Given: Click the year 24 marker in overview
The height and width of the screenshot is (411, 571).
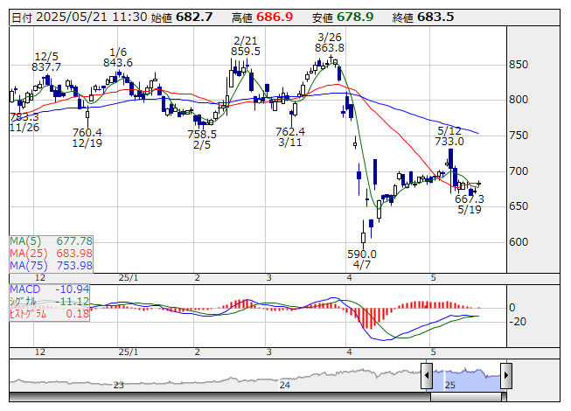Looking at the screenshot, I should [x=285, y=385].
